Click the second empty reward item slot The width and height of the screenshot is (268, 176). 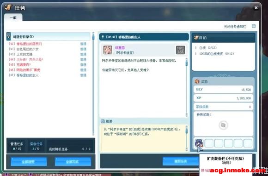tap(219, 143)
